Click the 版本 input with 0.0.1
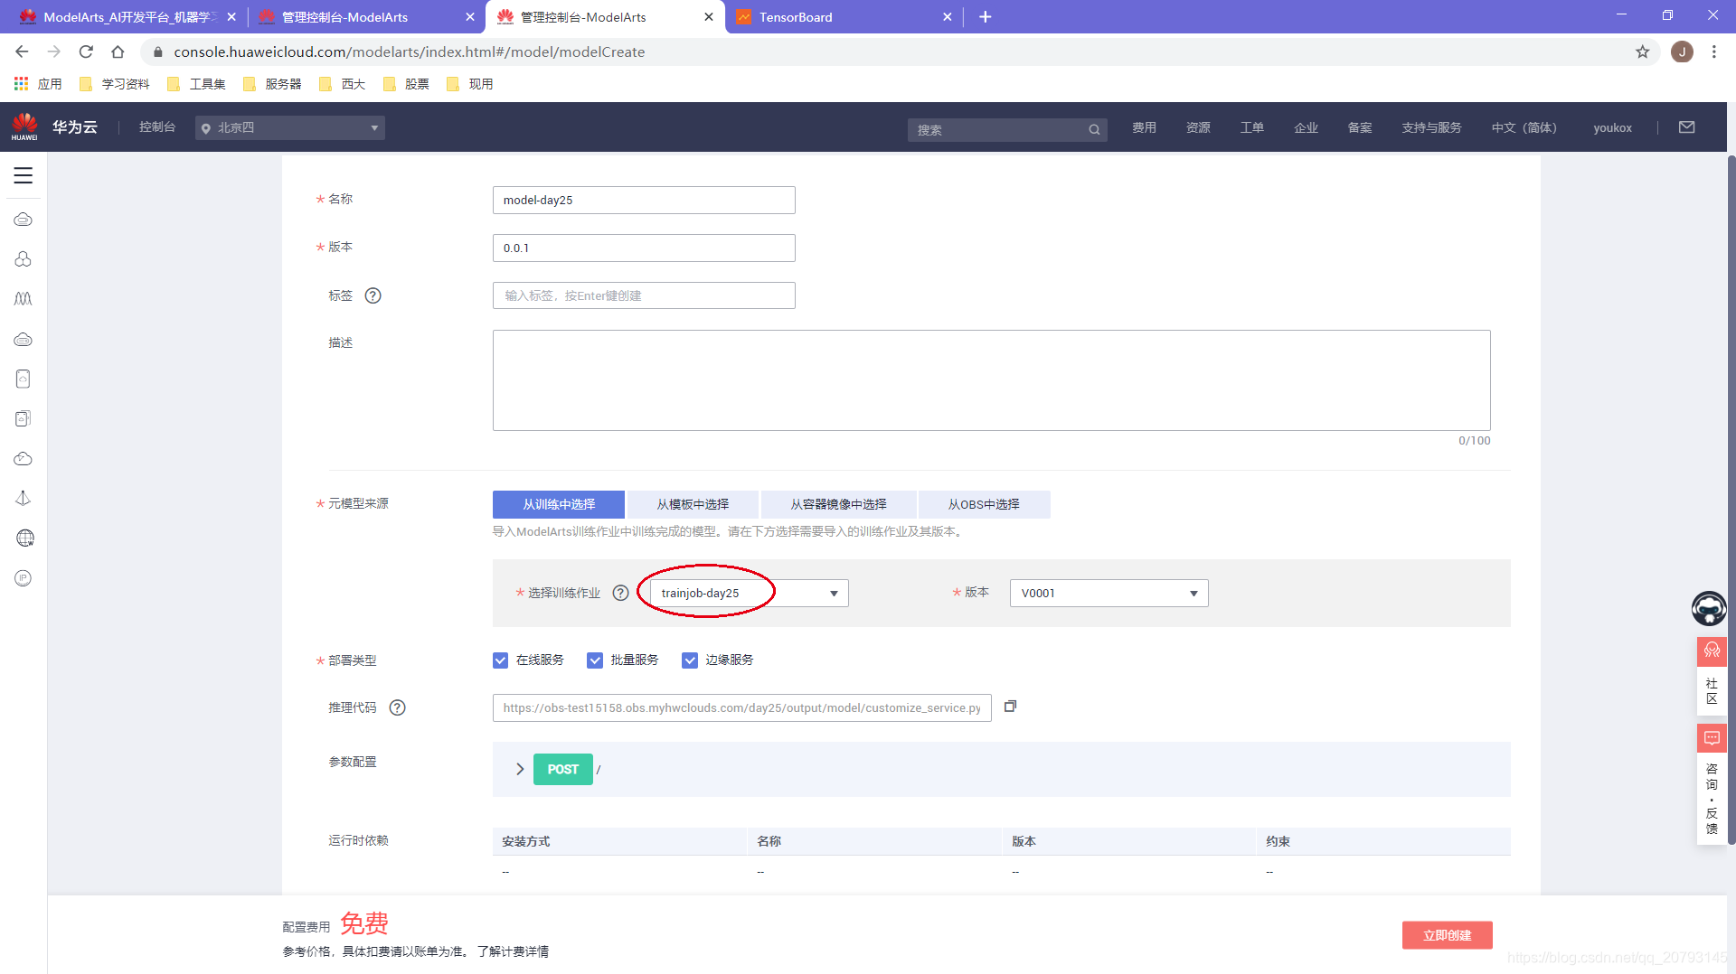This screenshot has width=1736, height=974. [x=644, y=248]
